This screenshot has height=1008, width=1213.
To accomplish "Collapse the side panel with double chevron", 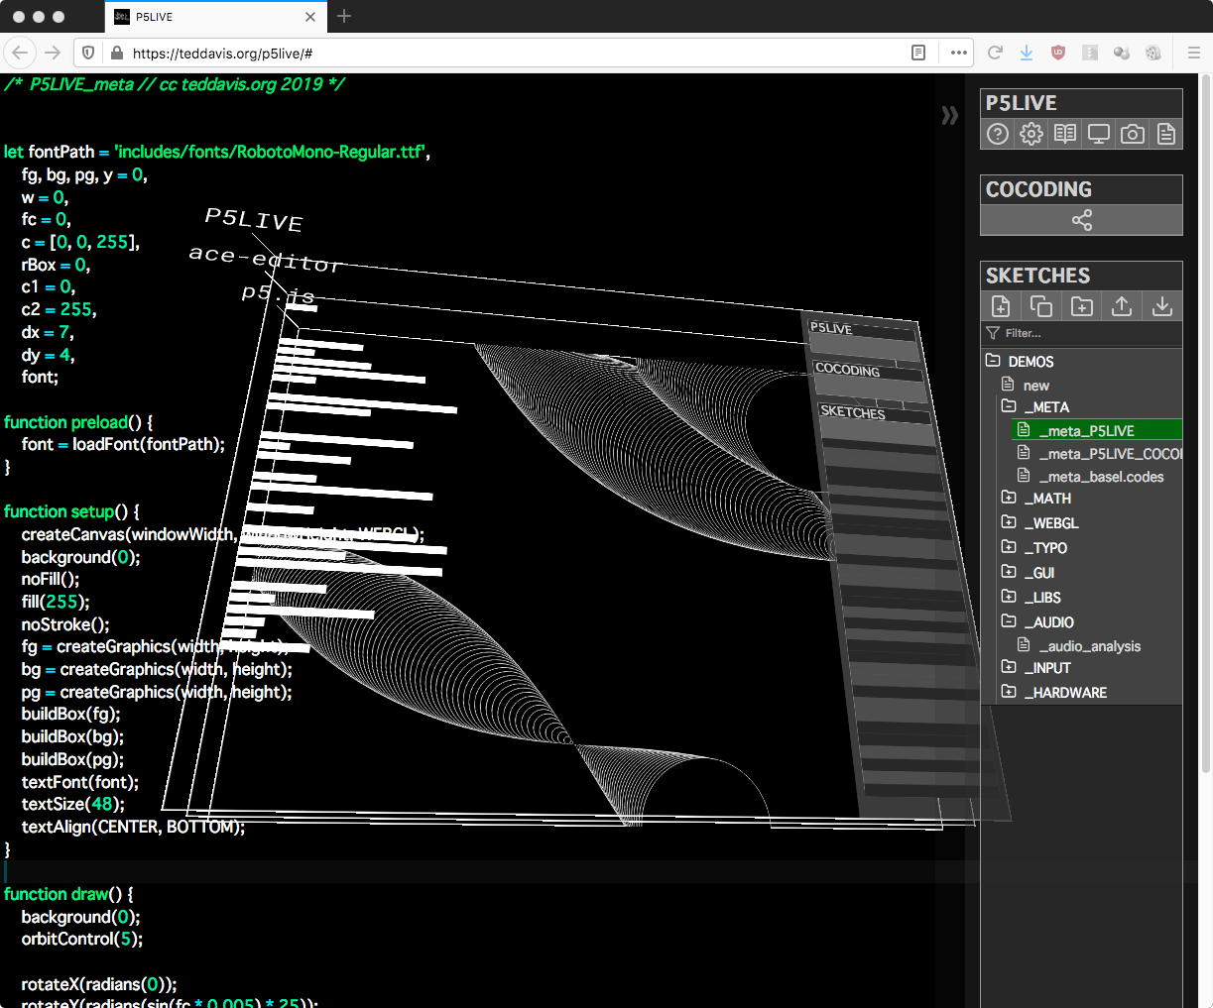I will (x=949, y=116).
